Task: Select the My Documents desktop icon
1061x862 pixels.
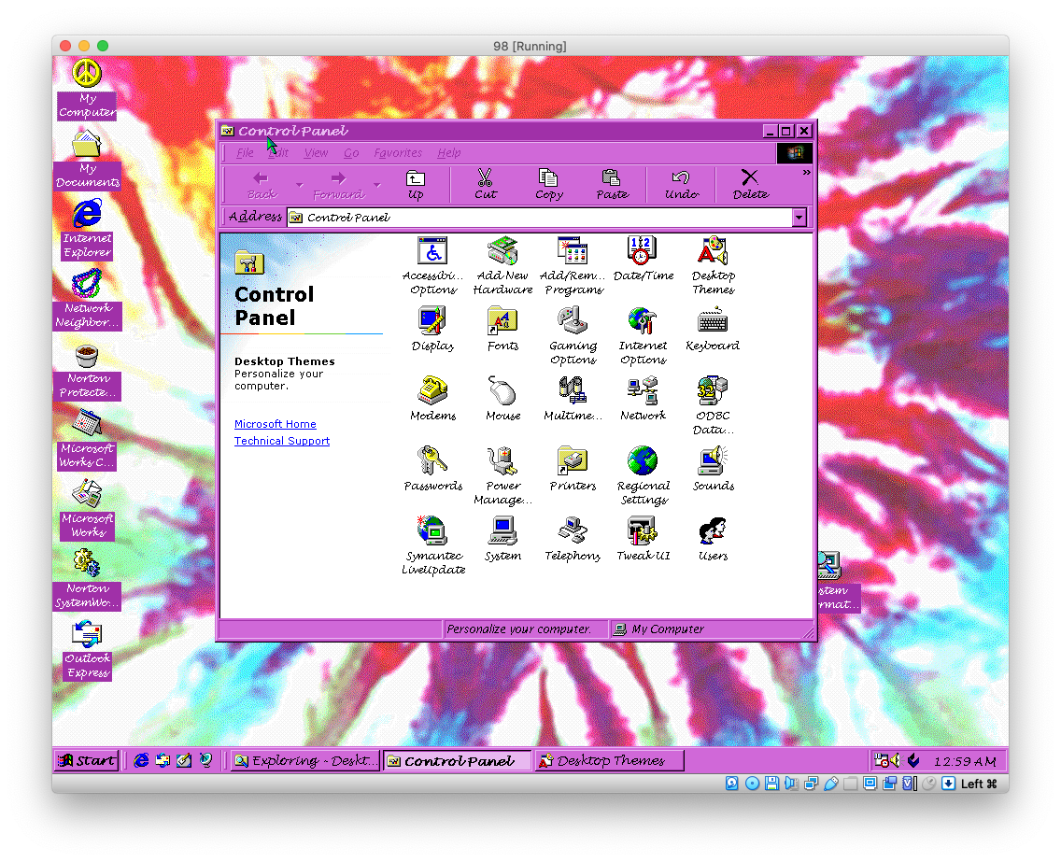Action: [87, 160]
